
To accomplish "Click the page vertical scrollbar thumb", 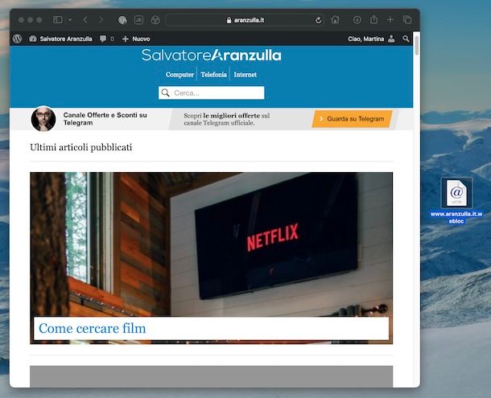I will [416, 46].
